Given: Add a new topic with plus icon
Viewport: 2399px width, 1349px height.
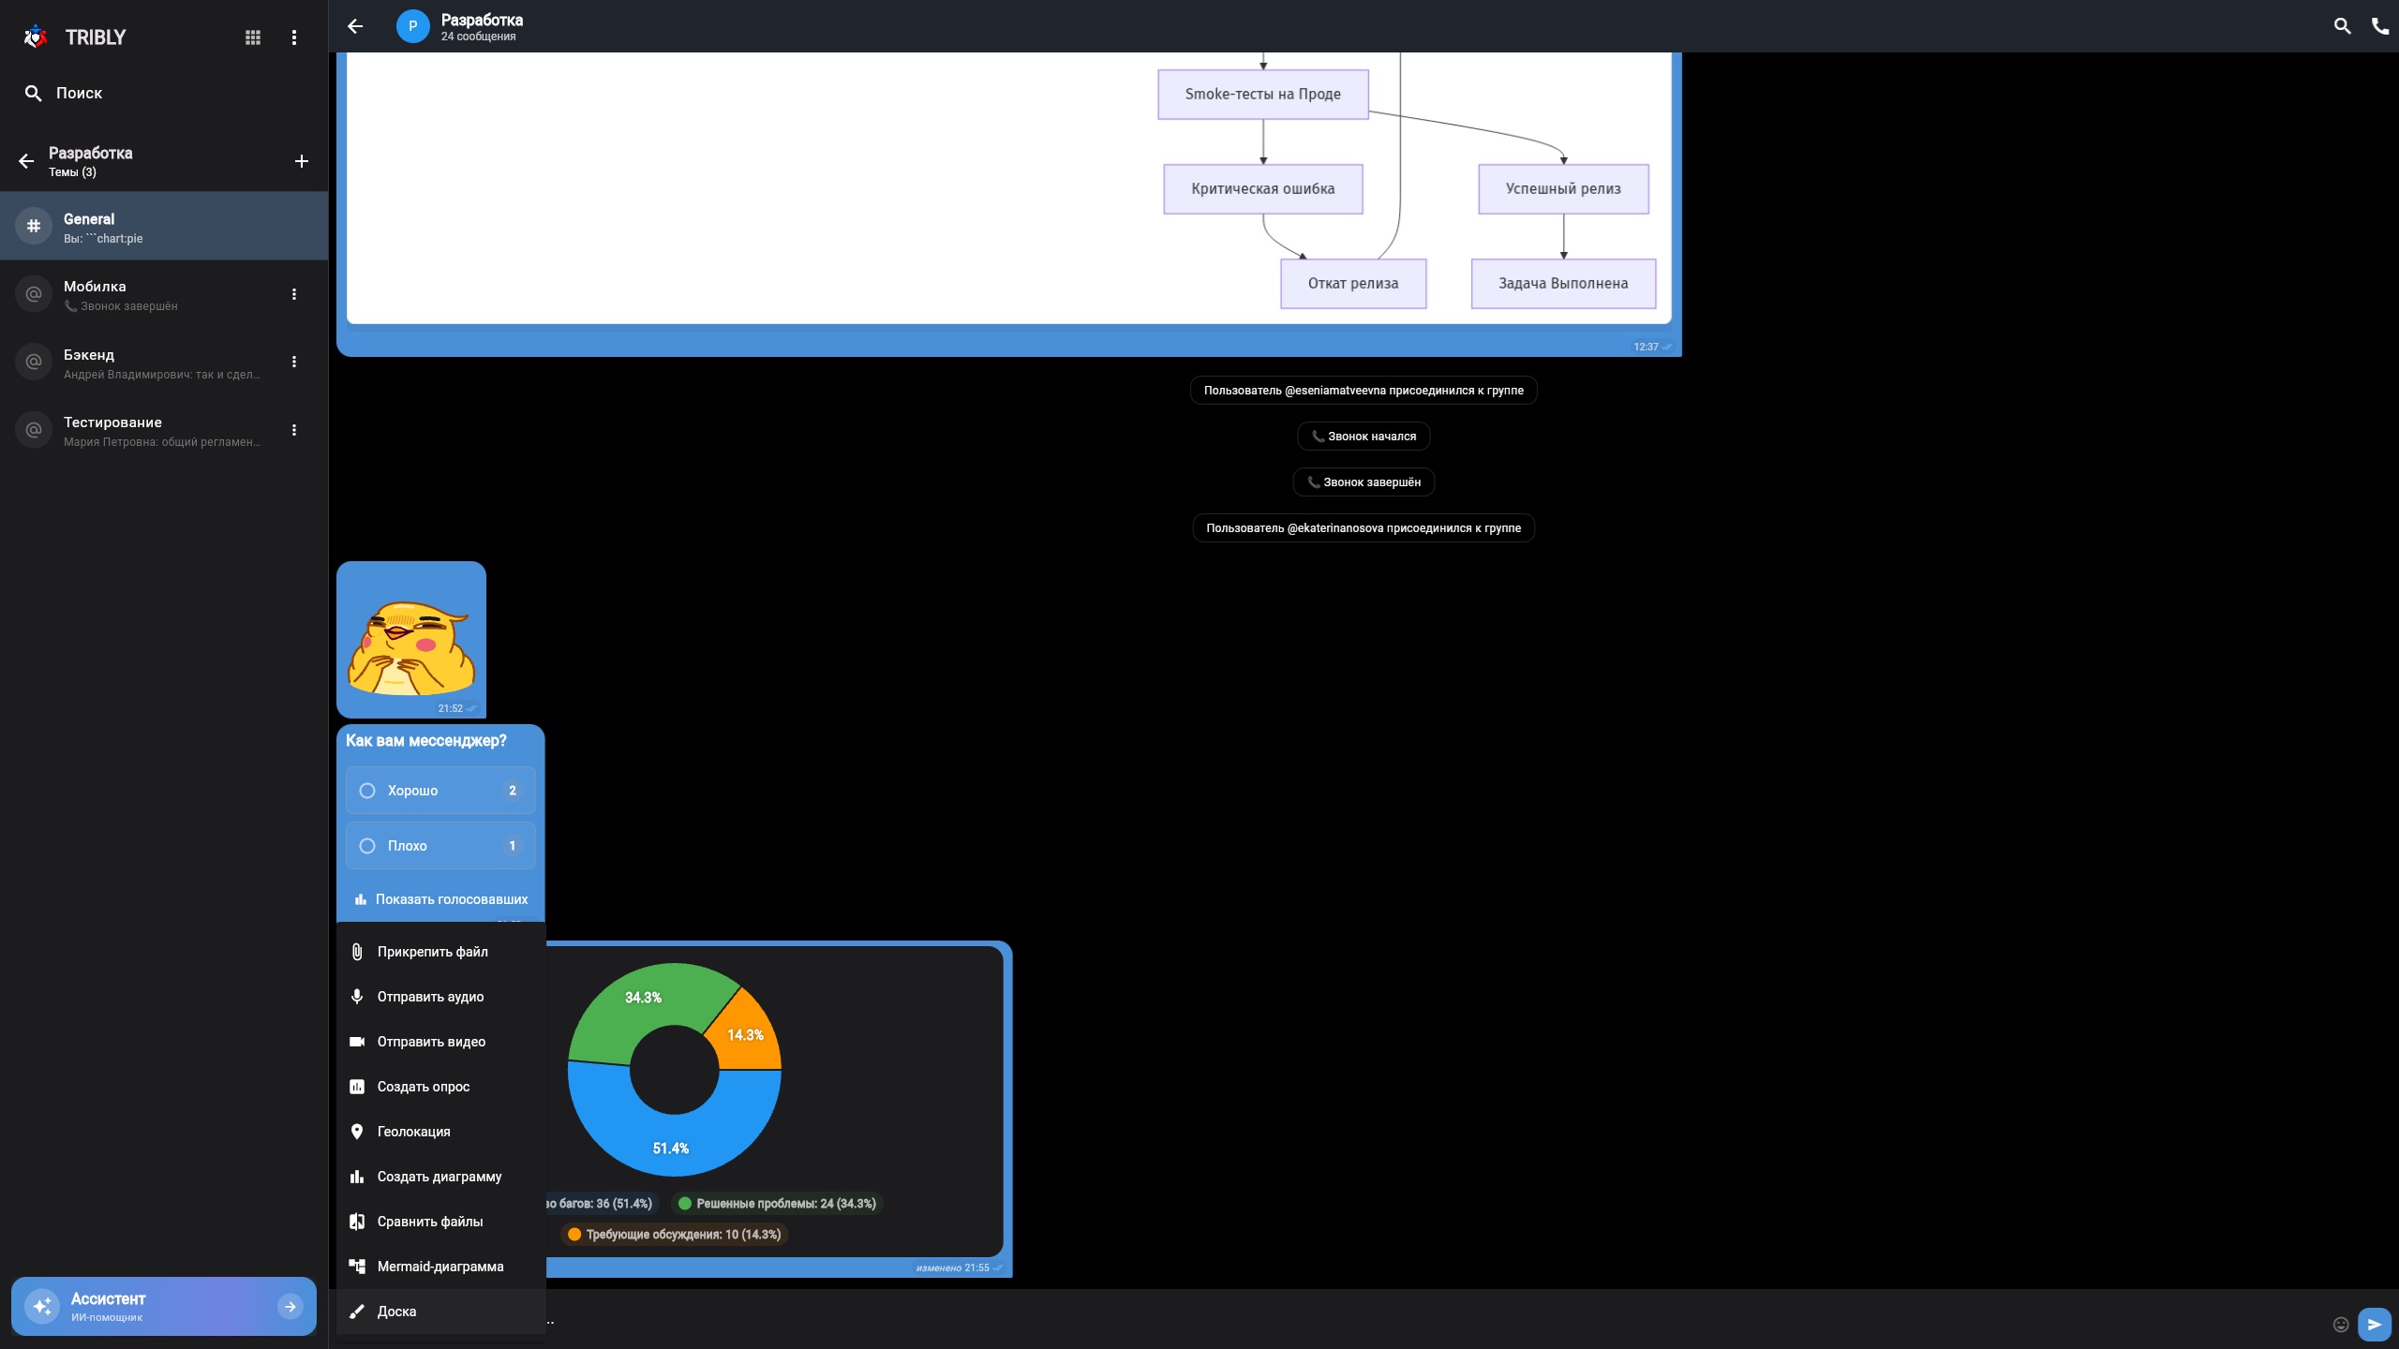Looking at the screenshot, I should [302, 161].
